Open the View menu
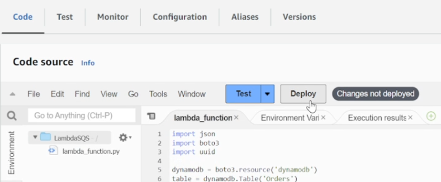The height and width of the screenshot is (182, 441). 109,94
